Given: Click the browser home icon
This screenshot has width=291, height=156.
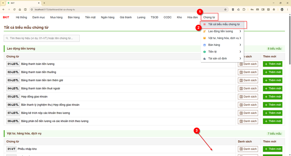Looking at the screenshot, I should pyautogui.click(x=20, y=9).
